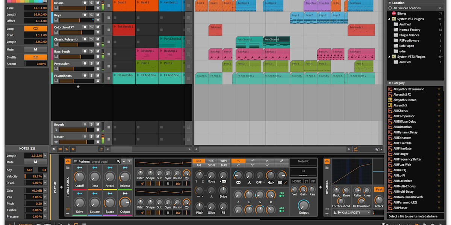Solo the Drums track
Viewport: 451px width, 225px height.
91,3
